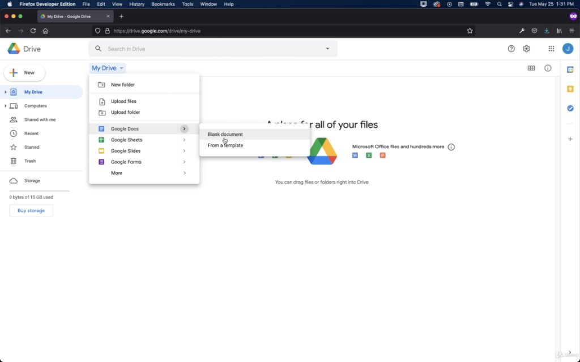Open the Settings gear icon
The height and width of the screenshot is (362, 580).
point(526,49)
